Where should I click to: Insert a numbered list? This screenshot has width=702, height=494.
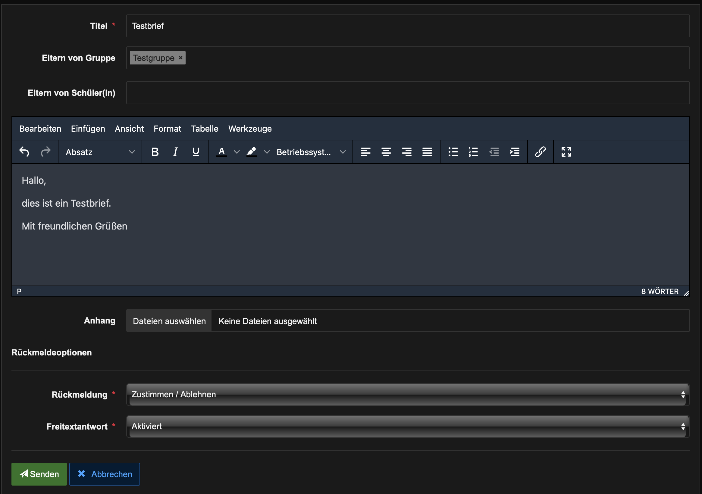473,152
